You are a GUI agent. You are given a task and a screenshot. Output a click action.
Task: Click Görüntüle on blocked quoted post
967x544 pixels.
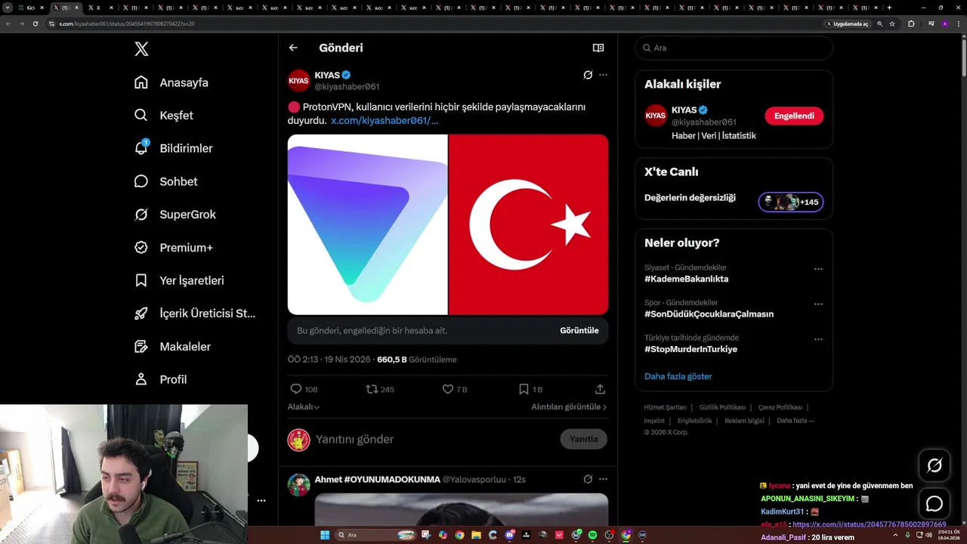coord(579,330)
